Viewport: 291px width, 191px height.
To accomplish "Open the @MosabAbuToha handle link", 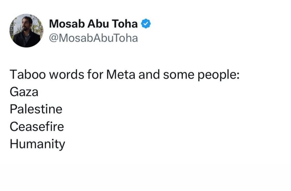I will 93,38.
